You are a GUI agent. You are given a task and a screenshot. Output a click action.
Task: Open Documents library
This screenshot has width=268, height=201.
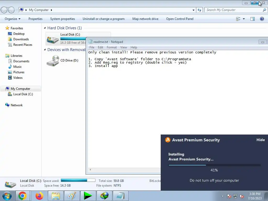point(21,61)
